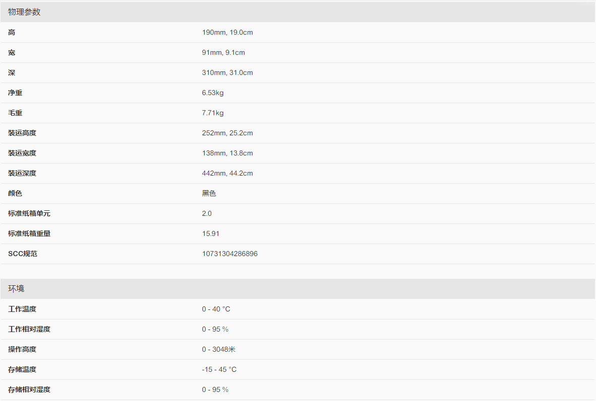Click the 442mm, 44.2cm shipping depth value

pyautogui.click(x=227, y=174)
